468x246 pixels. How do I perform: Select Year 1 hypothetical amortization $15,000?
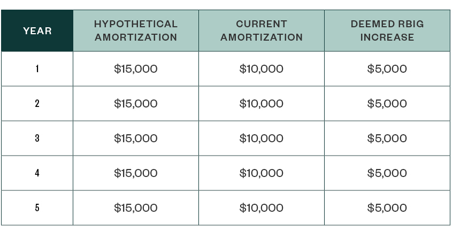point(136,69)
